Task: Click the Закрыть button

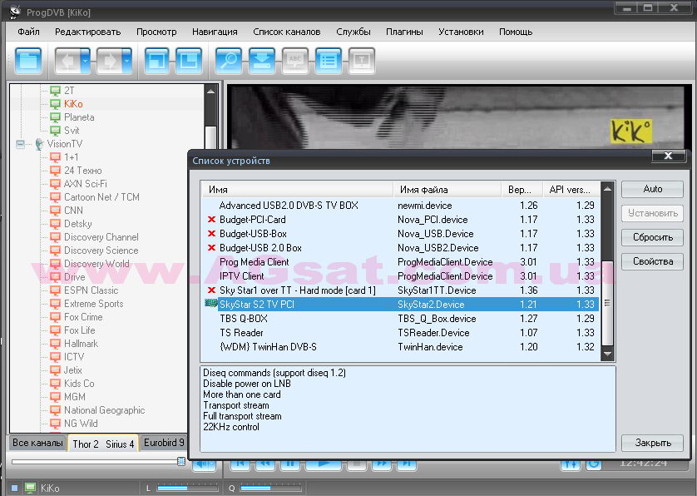Action: point(652,443)
